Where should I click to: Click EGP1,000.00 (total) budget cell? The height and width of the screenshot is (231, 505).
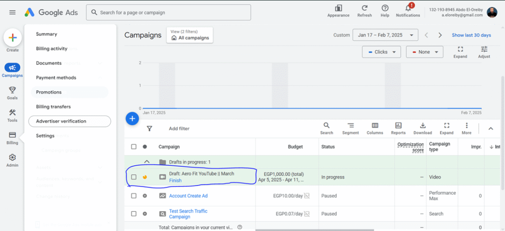[x=284, y=174]
